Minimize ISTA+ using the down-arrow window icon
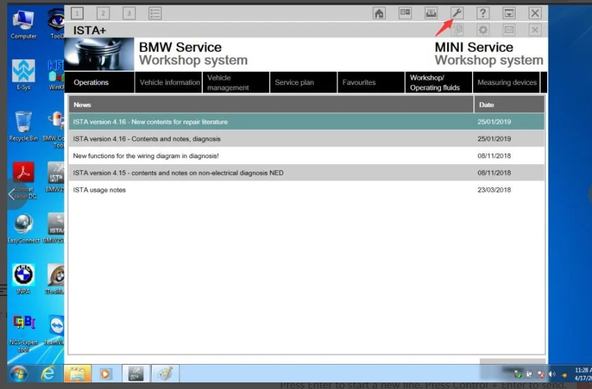This screenshot has height=389, width=592. click(x=509, y=13)
